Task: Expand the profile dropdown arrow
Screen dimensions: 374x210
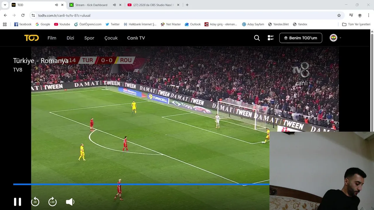Action: tap(340, 38)
